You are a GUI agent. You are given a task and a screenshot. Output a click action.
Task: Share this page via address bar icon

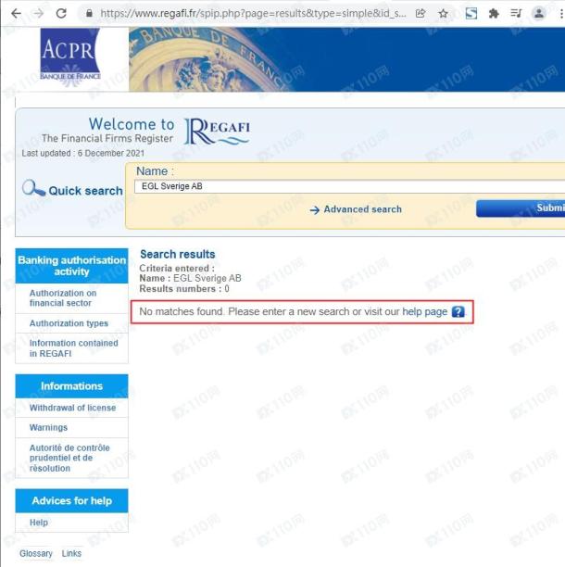(421, 14)
